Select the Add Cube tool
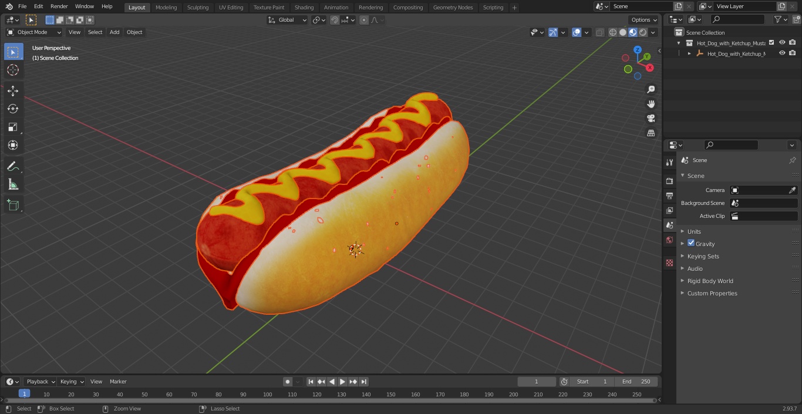 tap(13, 205)
